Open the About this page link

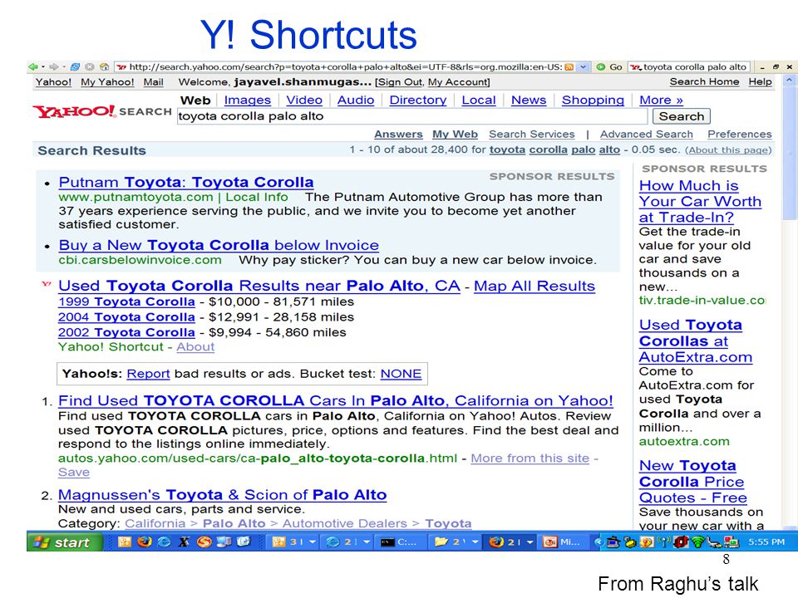pos(728,150)
